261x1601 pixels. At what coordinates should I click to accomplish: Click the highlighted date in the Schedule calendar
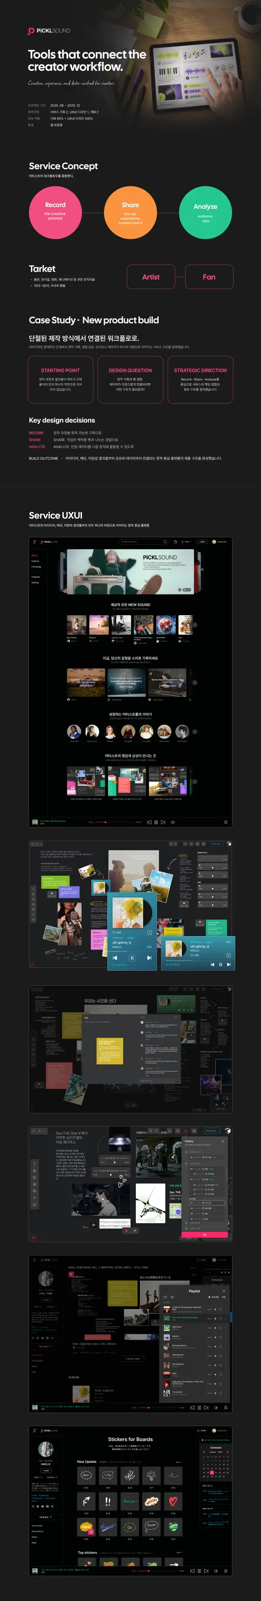pyautogui.click(x=212, y=1472)
